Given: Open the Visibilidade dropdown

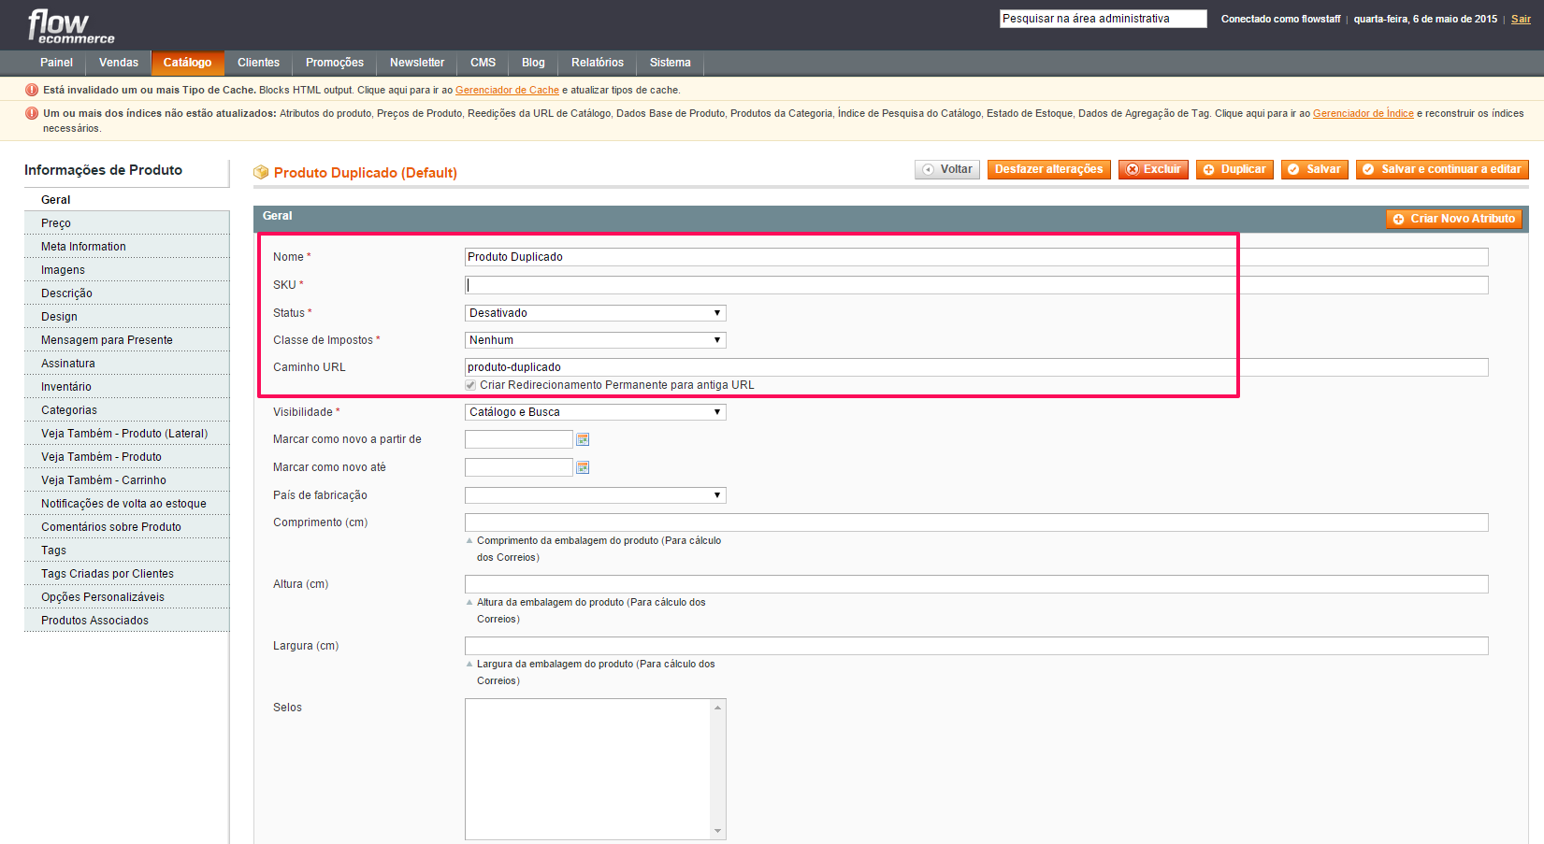Looking at the screenshot, I should 596,412.
